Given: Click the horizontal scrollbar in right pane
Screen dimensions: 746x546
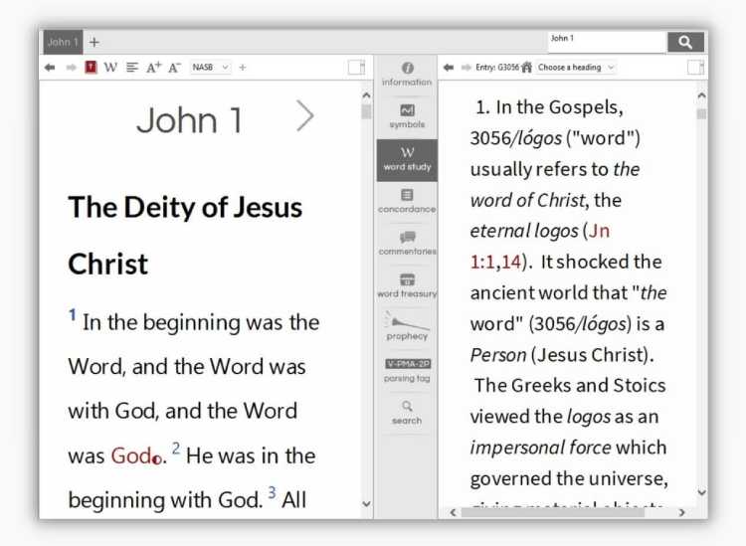Looking at the screenshot, I should click(x=567, y=512).
